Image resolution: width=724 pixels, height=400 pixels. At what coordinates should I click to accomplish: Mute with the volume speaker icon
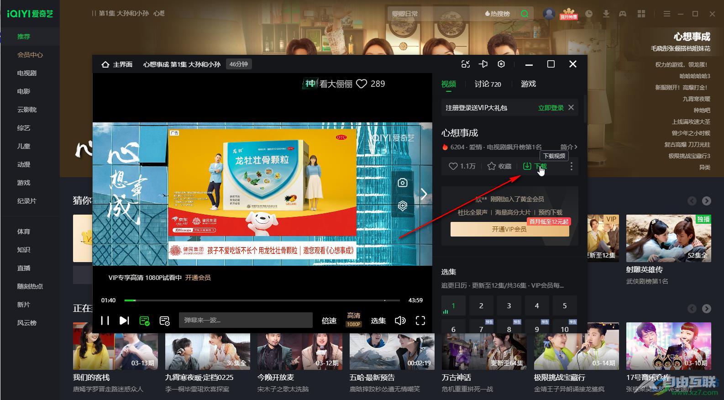pos(400,321)
